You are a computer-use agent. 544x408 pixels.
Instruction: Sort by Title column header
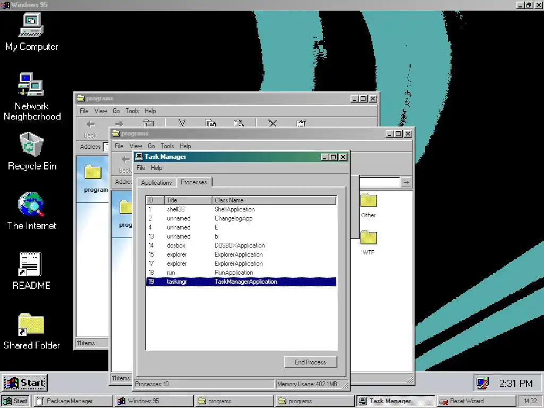click(188, 200)
